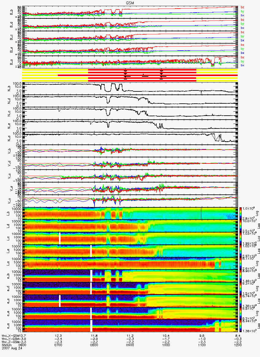Screen dimensions: 260x357
Task: Select the V_c velocity panel label
Action: [9, 176]
